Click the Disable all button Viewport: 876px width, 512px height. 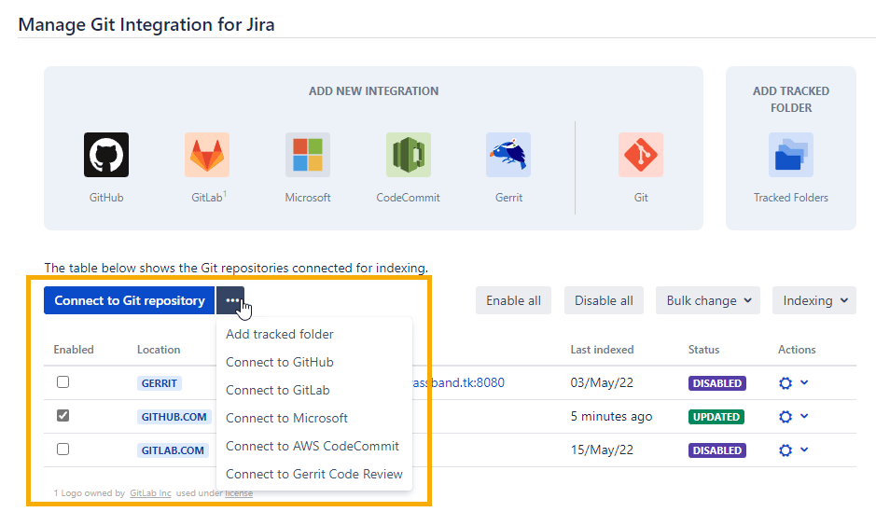point(604,300)
